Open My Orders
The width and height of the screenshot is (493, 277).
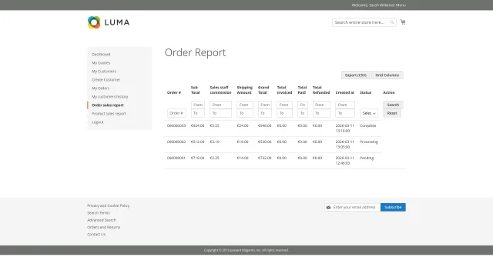point(101,88)
